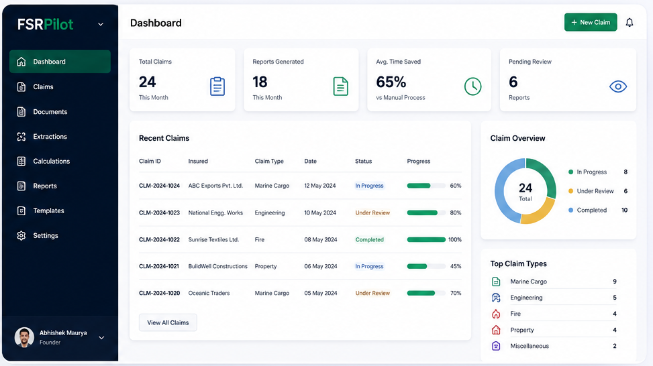Click the date 08 May 2024

click(321, 239)
